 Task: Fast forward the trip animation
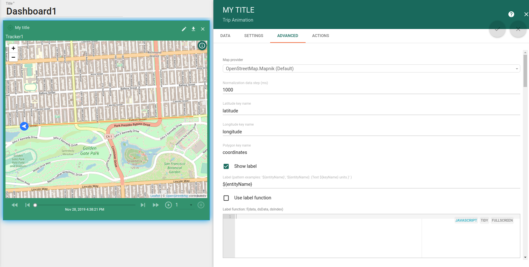coord(156,205)
